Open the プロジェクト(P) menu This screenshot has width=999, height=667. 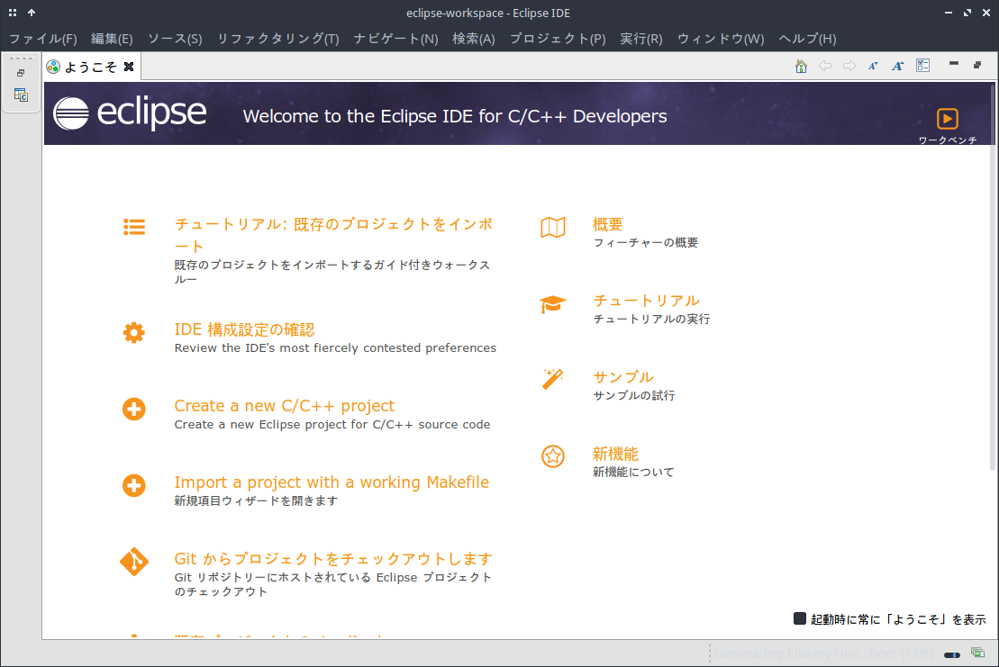point(558,39)
